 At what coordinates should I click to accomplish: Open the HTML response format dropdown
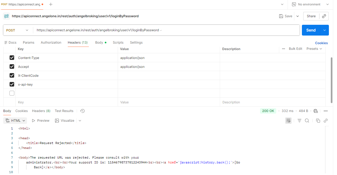(x=15, y=121)
